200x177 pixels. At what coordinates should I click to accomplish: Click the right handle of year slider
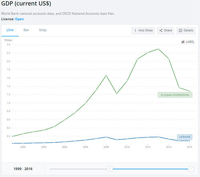[191, 169]
